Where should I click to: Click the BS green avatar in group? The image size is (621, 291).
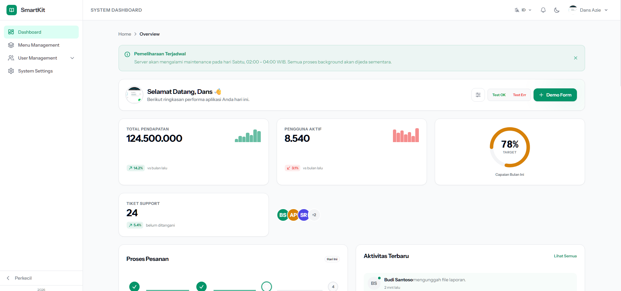(x=283, y=215)
